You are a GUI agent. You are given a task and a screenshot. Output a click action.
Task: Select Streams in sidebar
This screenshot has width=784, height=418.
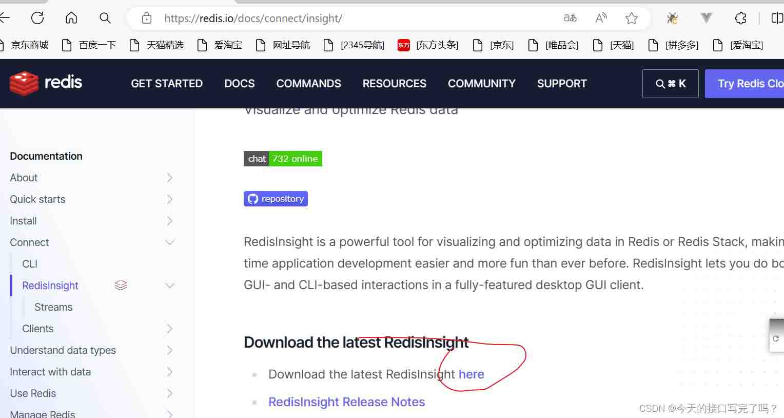pyautogui.click(x=53, y=307)
